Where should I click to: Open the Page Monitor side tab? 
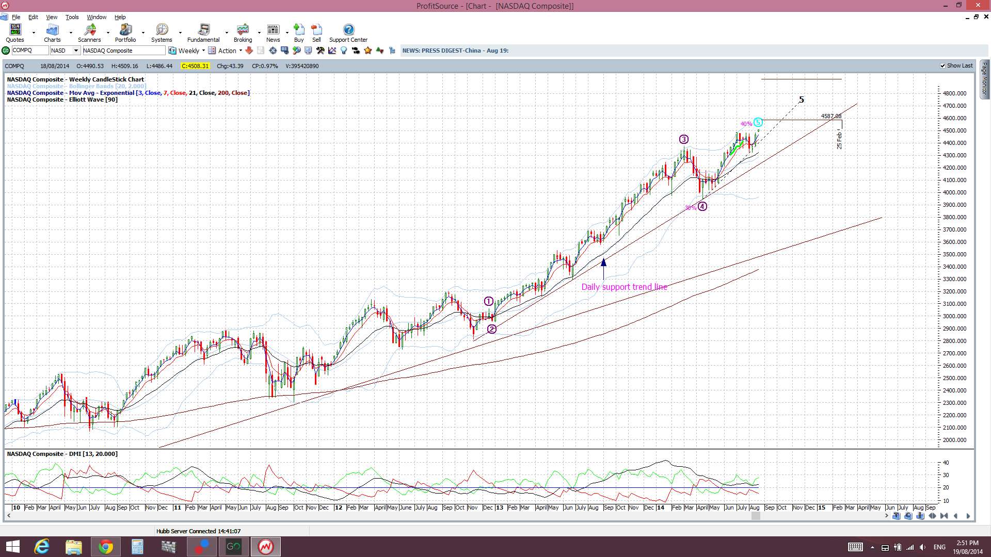985,79
